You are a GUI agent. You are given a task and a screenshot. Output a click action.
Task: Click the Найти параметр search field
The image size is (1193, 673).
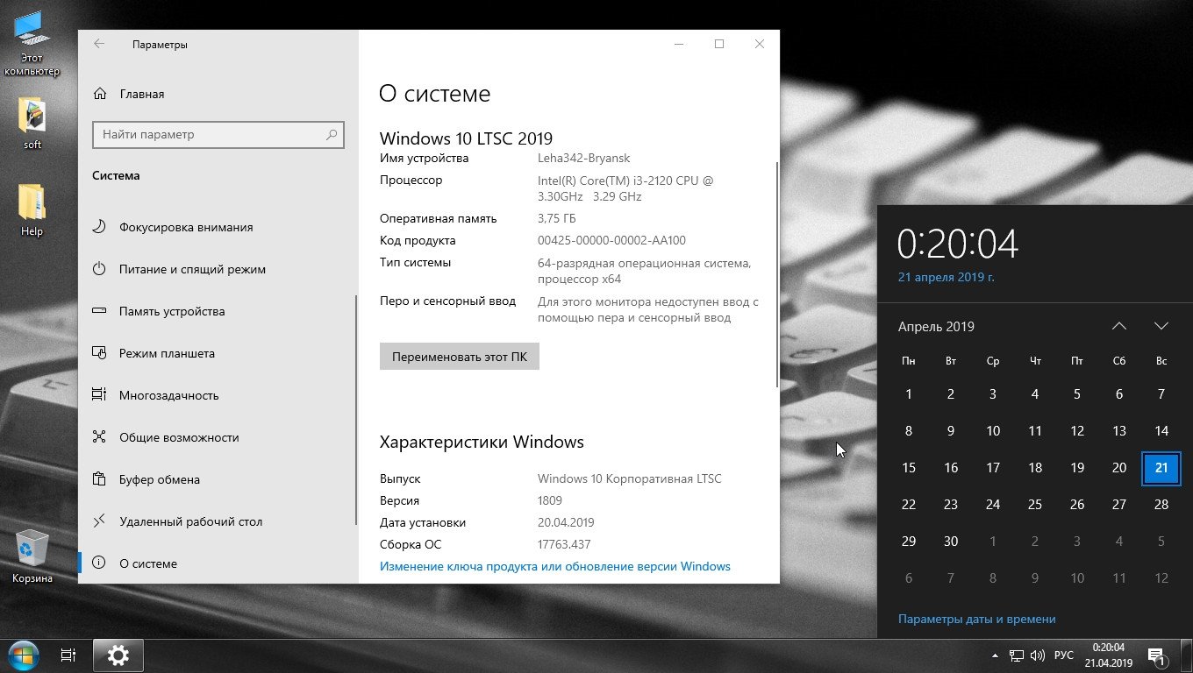(218, 135)
